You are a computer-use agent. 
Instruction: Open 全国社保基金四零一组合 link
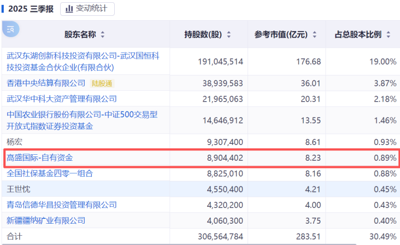tap(50, 173)
